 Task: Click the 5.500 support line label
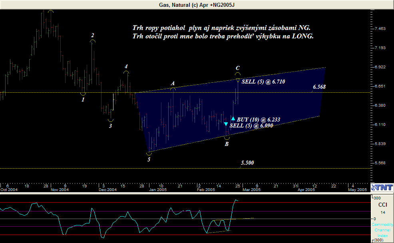click(x=247, y=163)
